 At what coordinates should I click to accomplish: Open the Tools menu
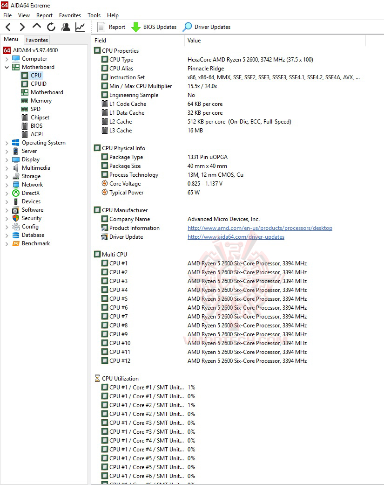pyautogui.click(x=94, y=15)
